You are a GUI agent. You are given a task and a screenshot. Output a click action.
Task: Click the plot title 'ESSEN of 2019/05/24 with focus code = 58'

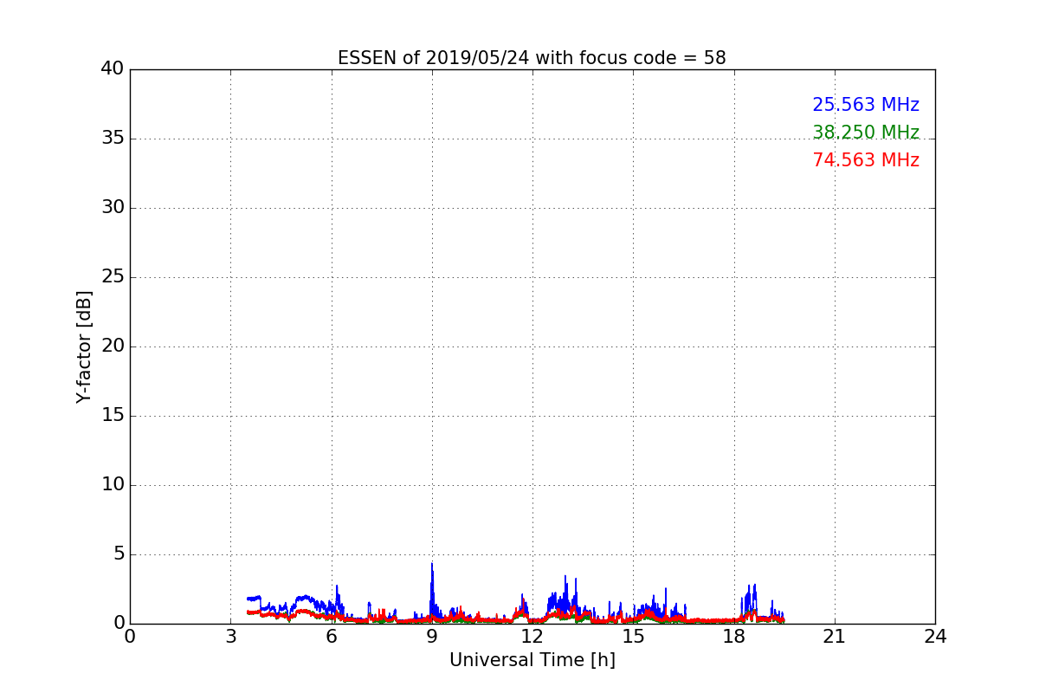point(532,58)
